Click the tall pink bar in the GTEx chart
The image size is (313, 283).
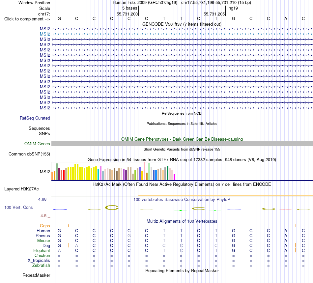click(x=145, y=171)
